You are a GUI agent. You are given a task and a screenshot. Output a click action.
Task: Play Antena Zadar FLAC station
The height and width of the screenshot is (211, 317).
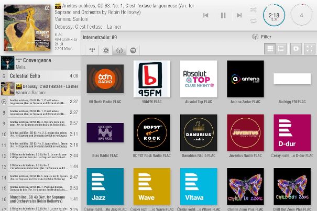(245, 79)
